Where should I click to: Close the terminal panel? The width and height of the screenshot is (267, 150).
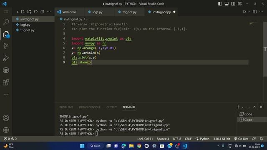(261, 107)
